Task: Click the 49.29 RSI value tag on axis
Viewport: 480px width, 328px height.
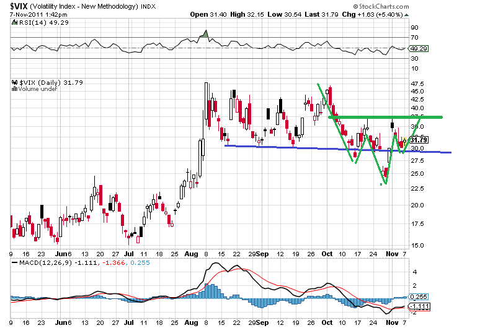Action: (419, 48)
